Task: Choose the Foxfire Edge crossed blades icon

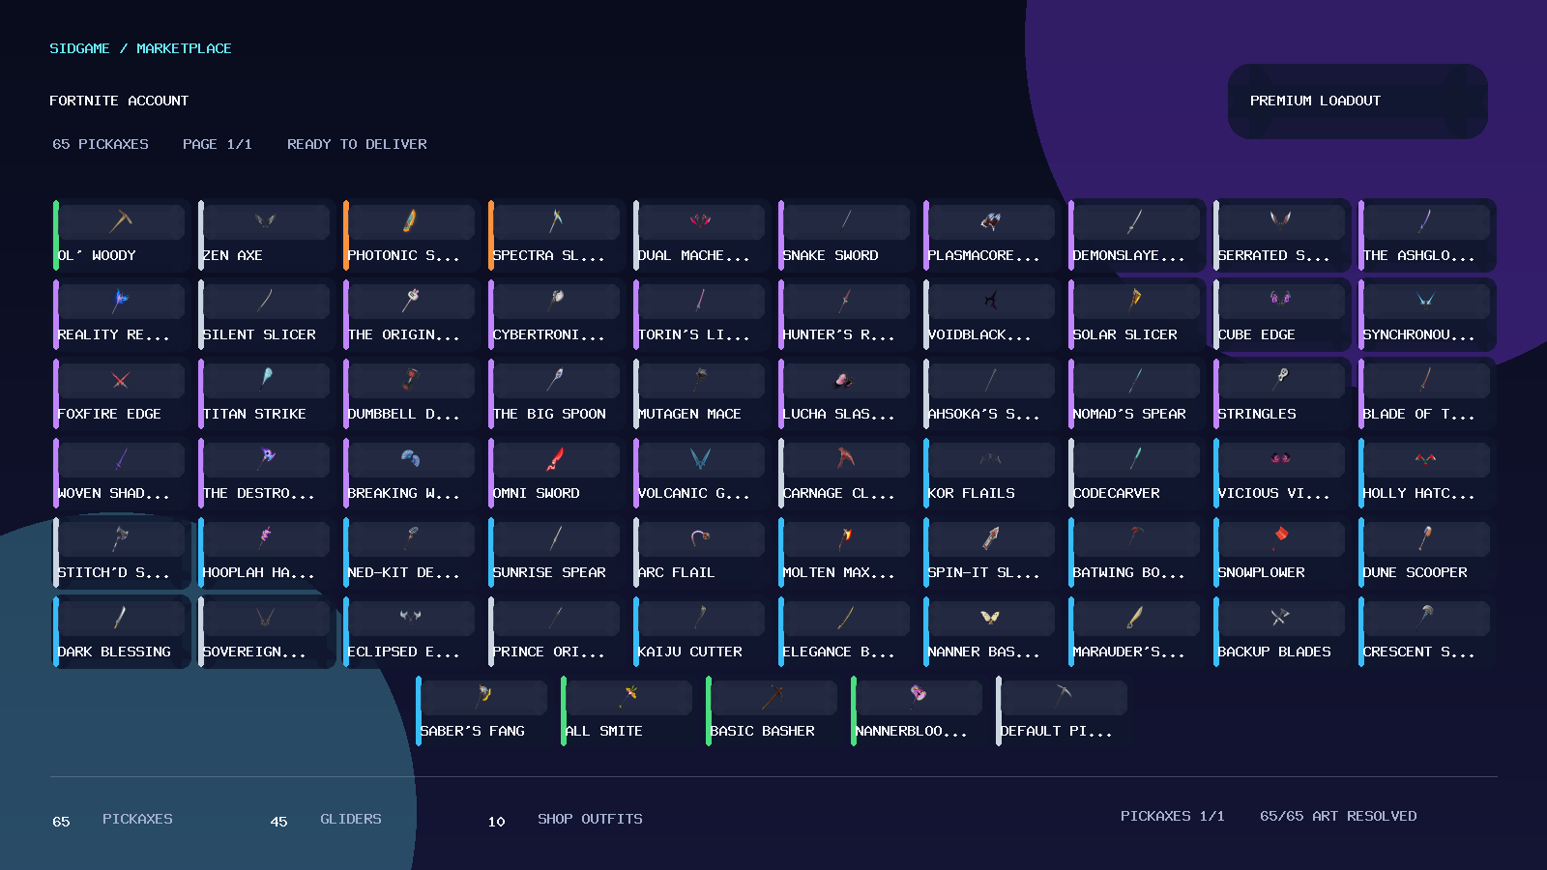Action: (121, 380)
